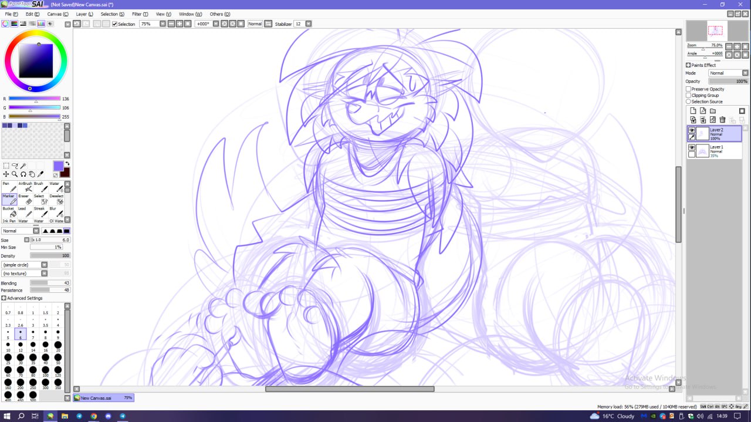751x422 pixels.
Task: Expand the Advanced Settings section
Action: coord(4,298)
